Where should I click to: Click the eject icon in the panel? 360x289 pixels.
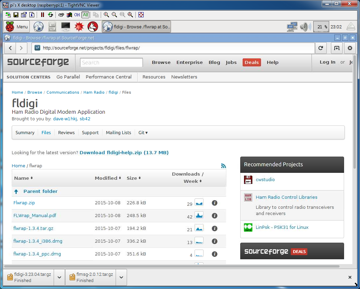pos(351,27)
